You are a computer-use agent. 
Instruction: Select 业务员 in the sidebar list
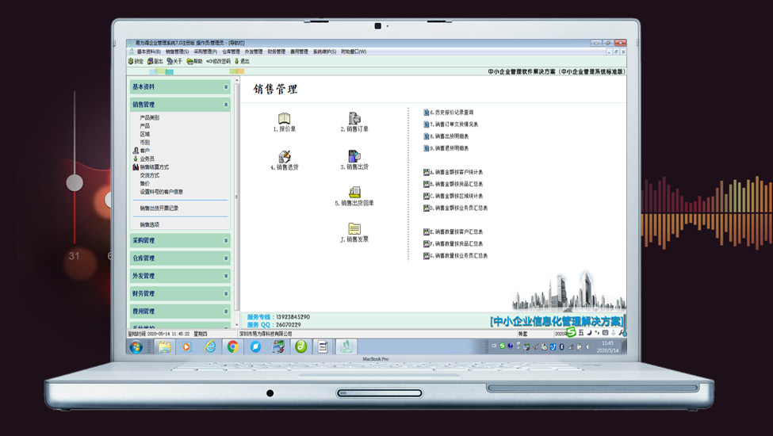click(x=147, y=159)
